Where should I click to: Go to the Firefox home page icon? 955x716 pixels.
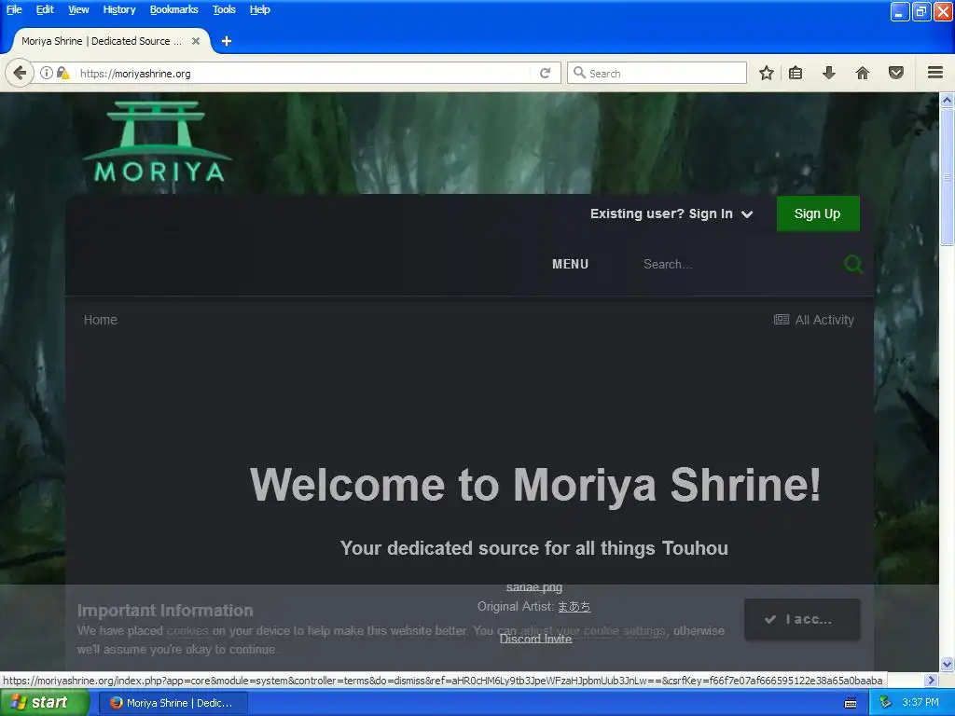(x=863, y=73)
